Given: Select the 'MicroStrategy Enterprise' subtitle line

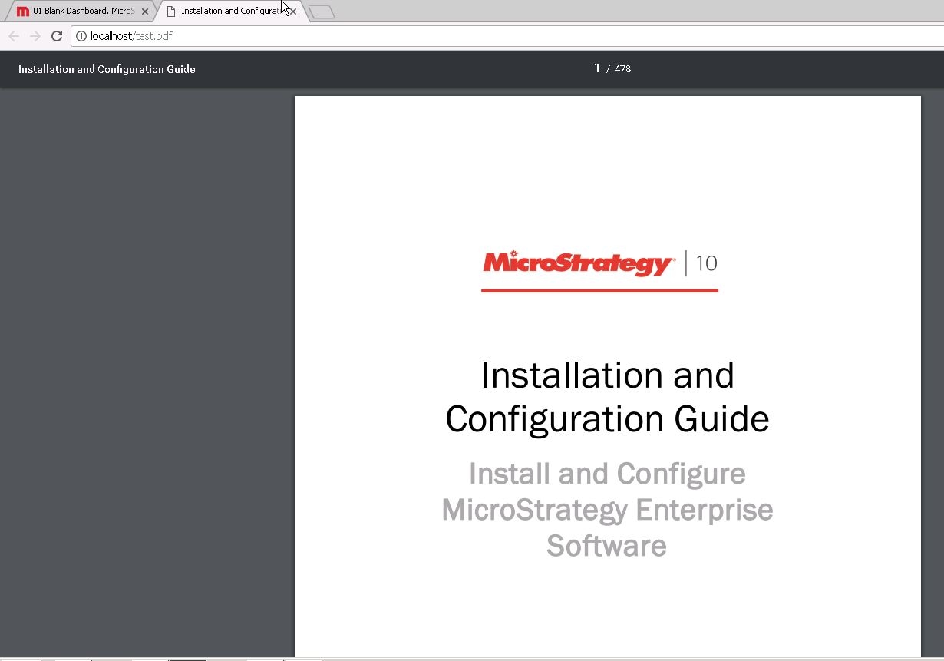Looking at the screenshot, I should (607, 510).
